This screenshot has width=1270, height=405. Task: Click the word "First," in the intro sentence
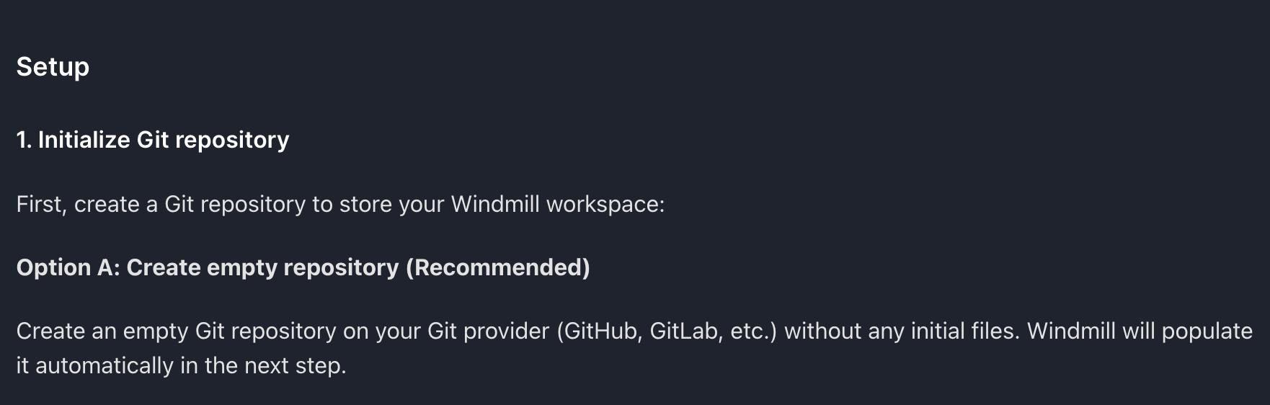pyautogui.click(x=42, y=205)
